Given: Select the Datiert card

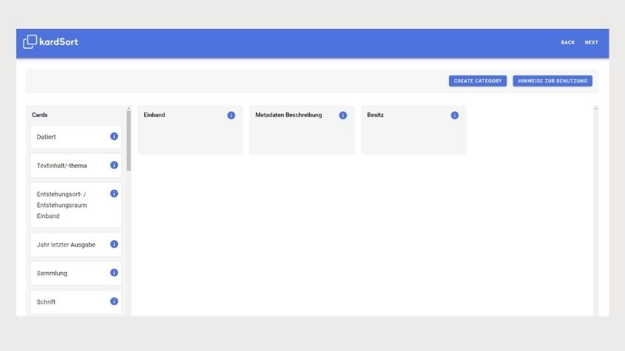Looking at the screenshot, I should point(75,137).
